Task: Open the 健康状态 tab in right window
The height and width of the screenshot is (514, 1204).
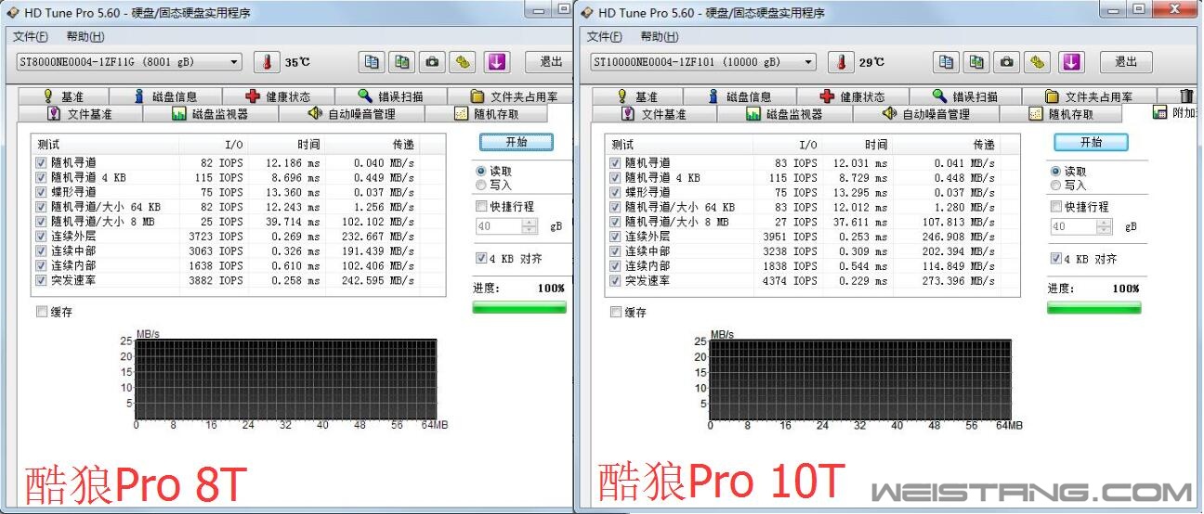Action: coord(853,96)
